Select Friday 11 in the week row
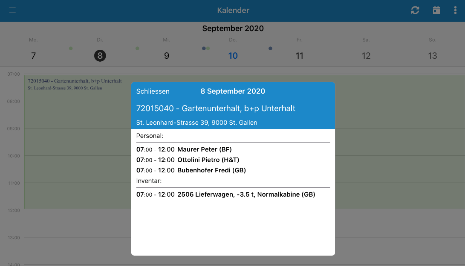Viewport: 465px width, 266px height. 300,56
